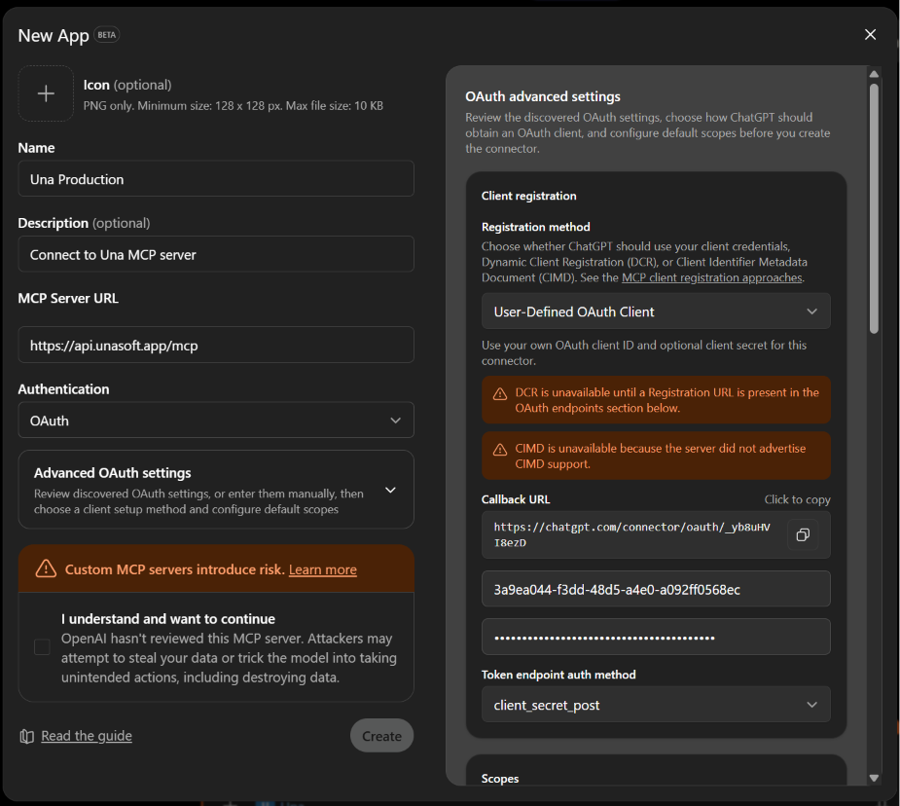Open the Token endpoint auth method dropdown

[x=656, y=705]
